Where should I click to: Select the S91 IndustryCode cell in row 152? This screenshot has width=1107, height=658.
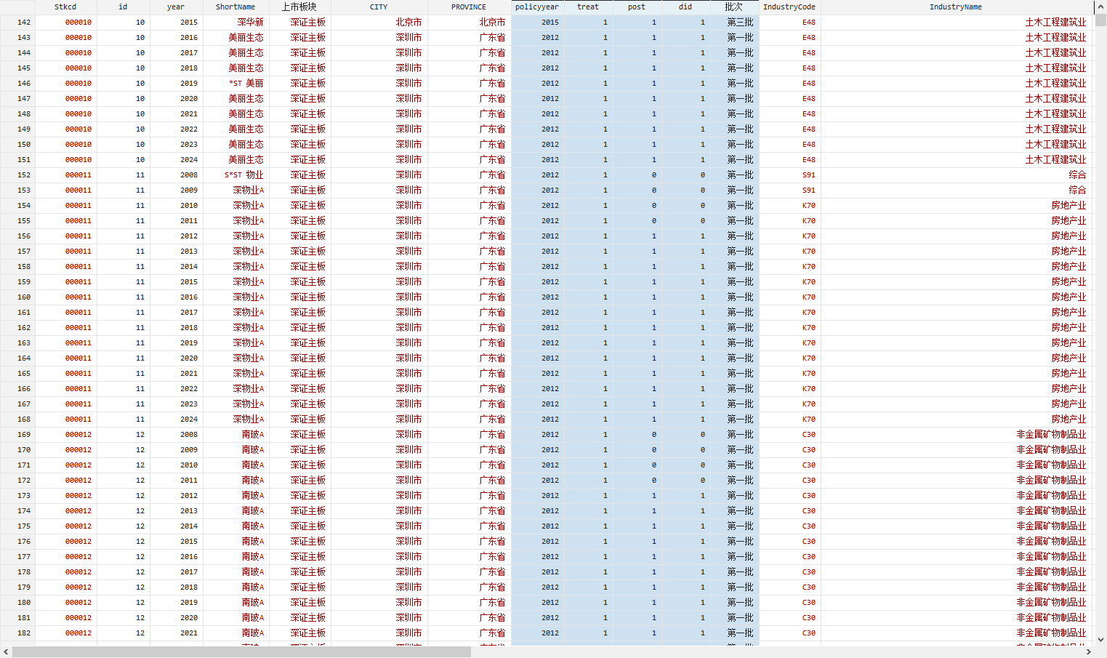point(808,175)
